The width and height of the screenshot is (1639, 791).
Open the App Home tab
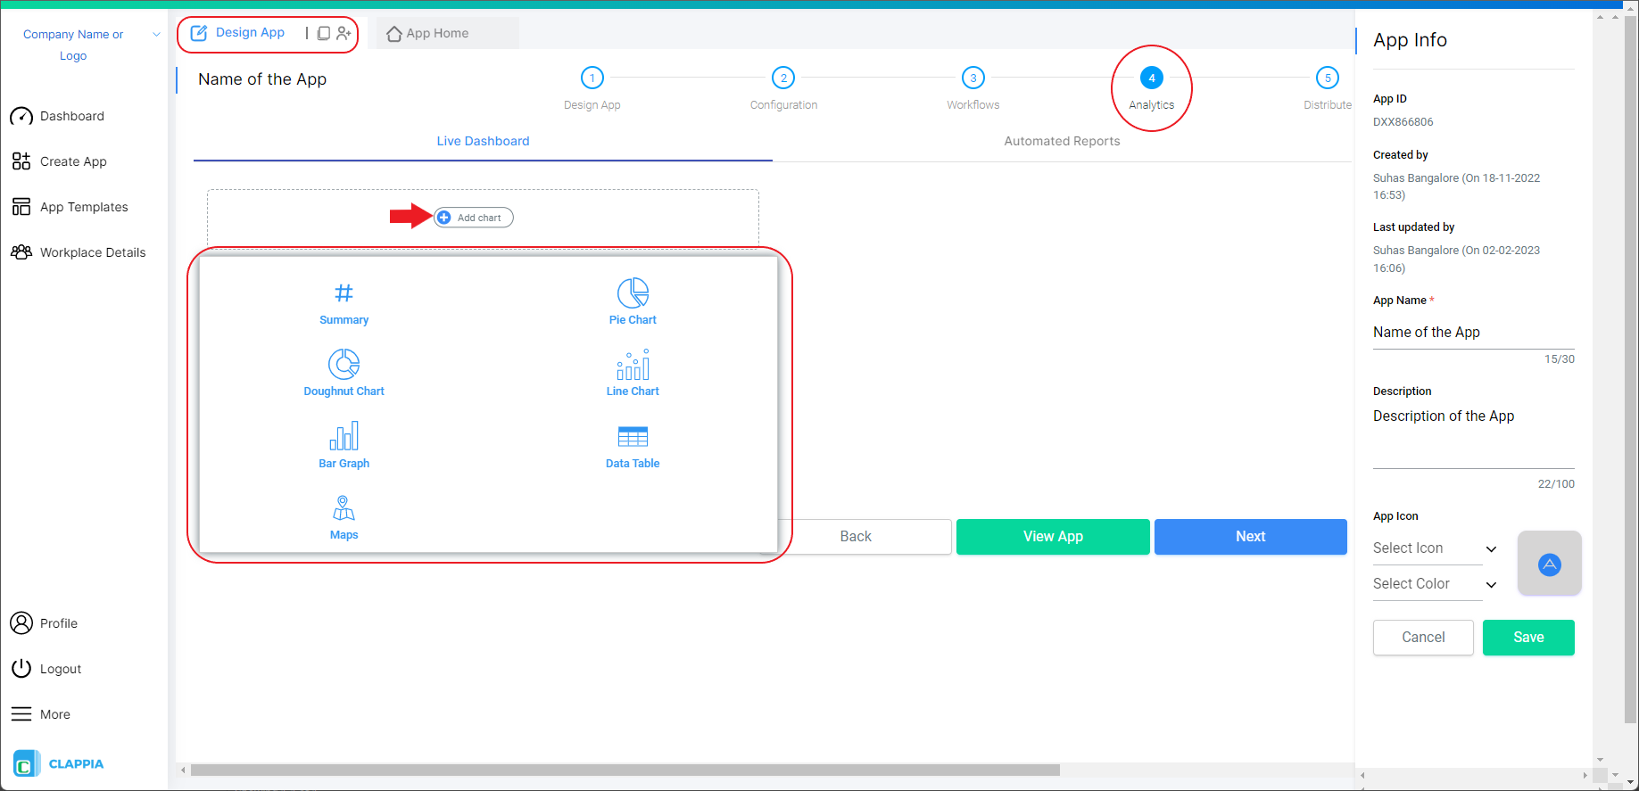(448, 33)
